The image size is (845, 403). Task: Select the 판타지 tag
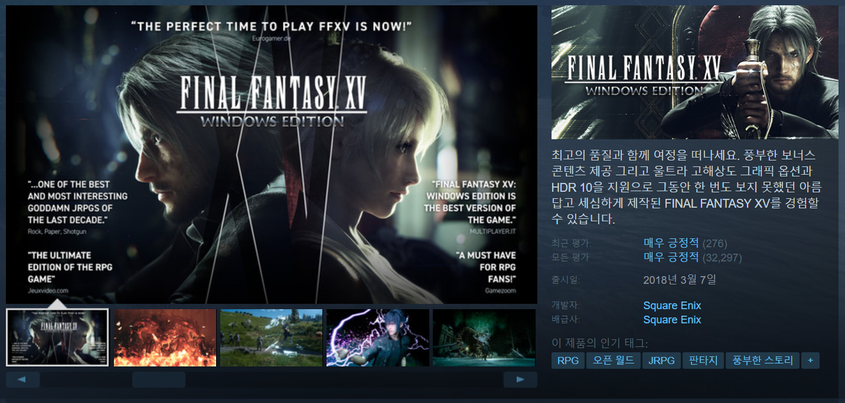[703, 361]
